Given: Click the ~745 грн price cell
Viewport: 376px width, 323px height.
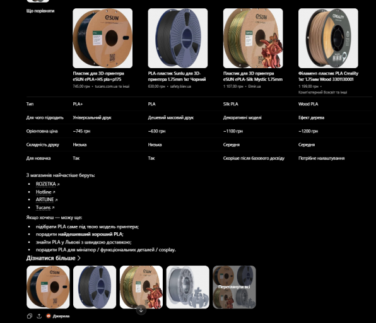Looking at the screenshot, I should click(x=81, y=131).
